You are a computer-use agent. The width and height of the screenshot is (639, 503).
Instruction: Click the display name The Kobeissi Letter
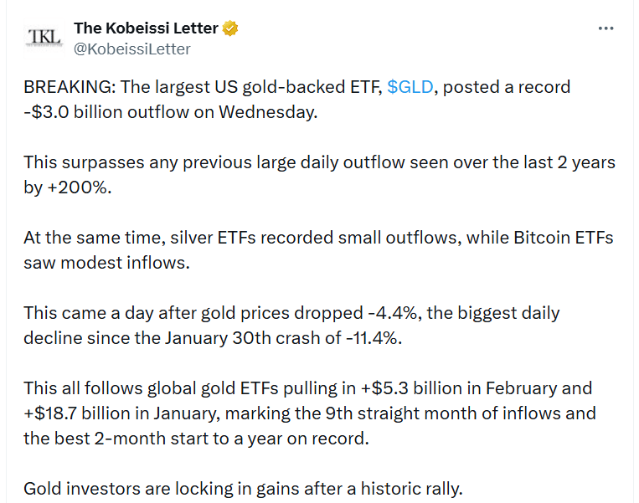click(x=146, y=28)
